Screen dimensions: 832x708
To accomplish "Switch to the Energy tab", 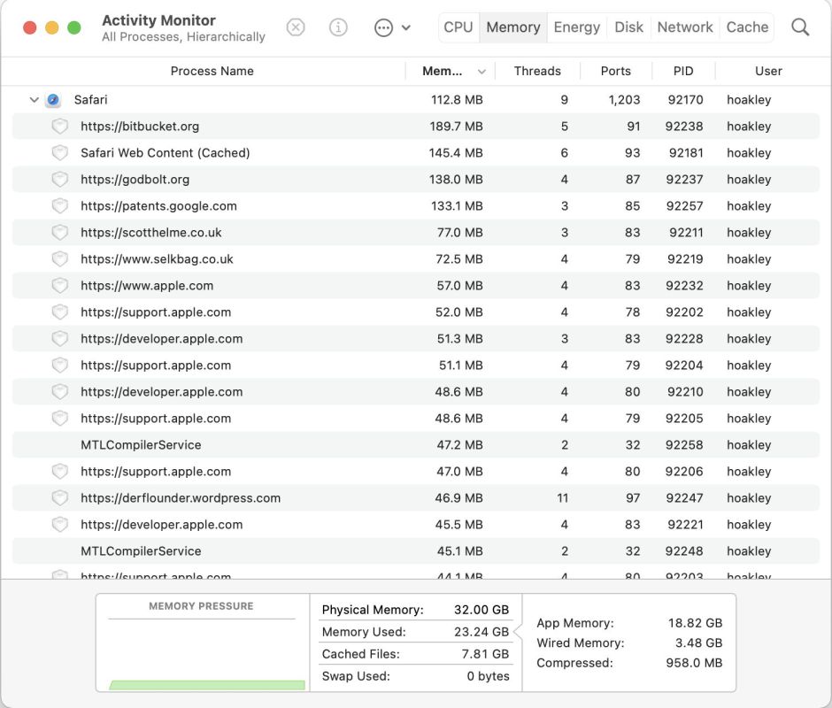I will click(576, 27).
